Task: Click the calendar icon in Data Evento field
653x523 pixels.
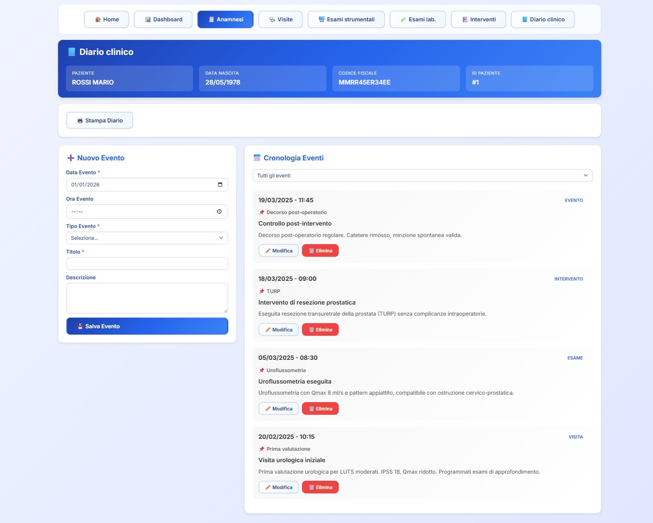Action: click(220, 184)
